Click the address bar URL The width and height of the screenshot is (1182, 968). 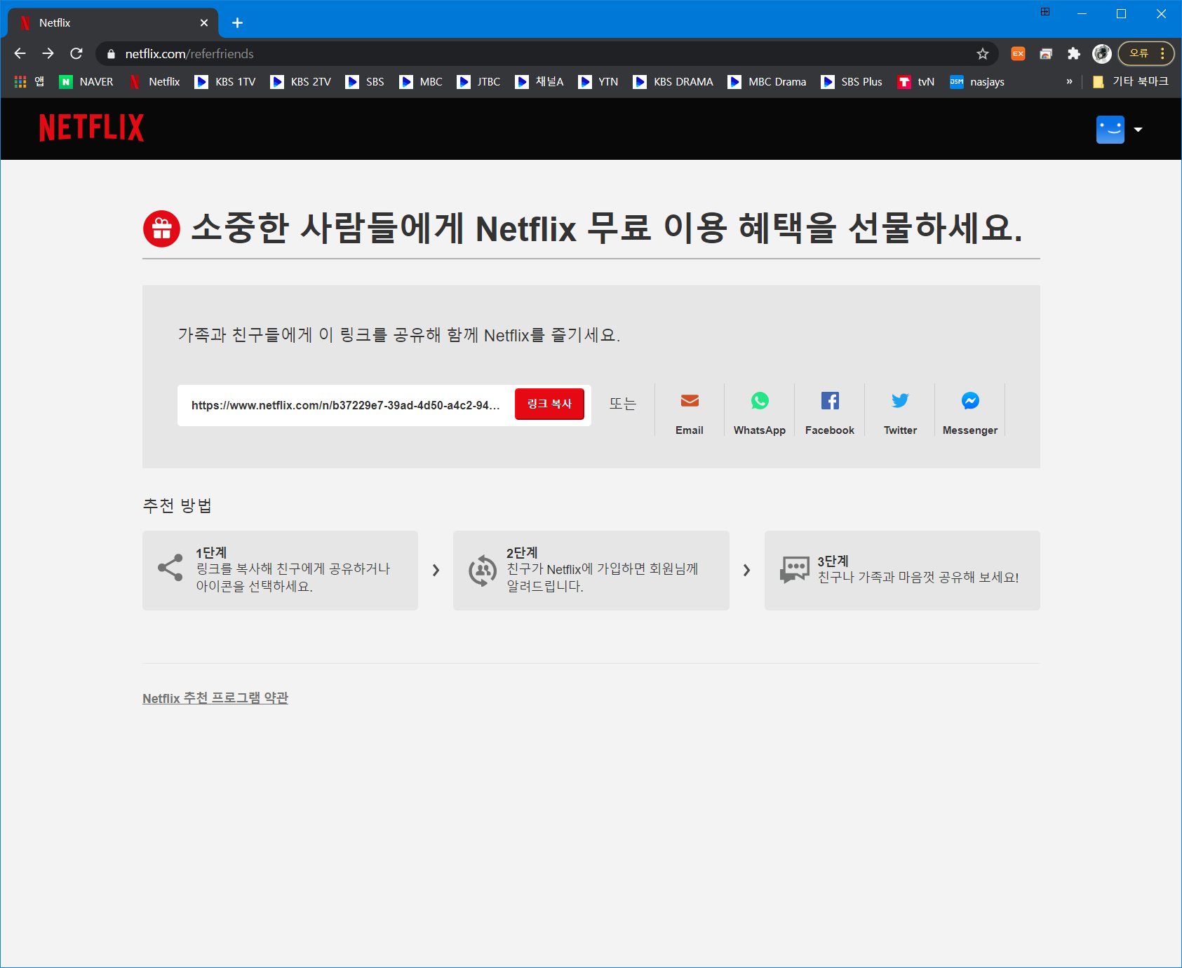click(x=189, y=54)
